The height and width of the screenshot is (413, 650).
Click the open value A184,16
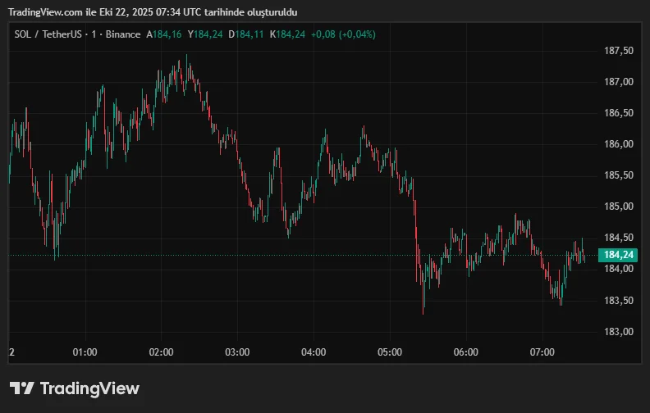[164, 34]
